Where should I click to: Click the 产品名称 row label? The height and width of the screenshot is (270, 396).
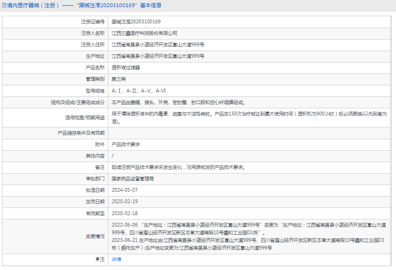click(x=95, y=68)
